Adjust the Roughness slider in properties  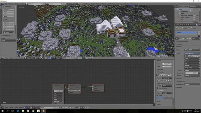point(191,73)
